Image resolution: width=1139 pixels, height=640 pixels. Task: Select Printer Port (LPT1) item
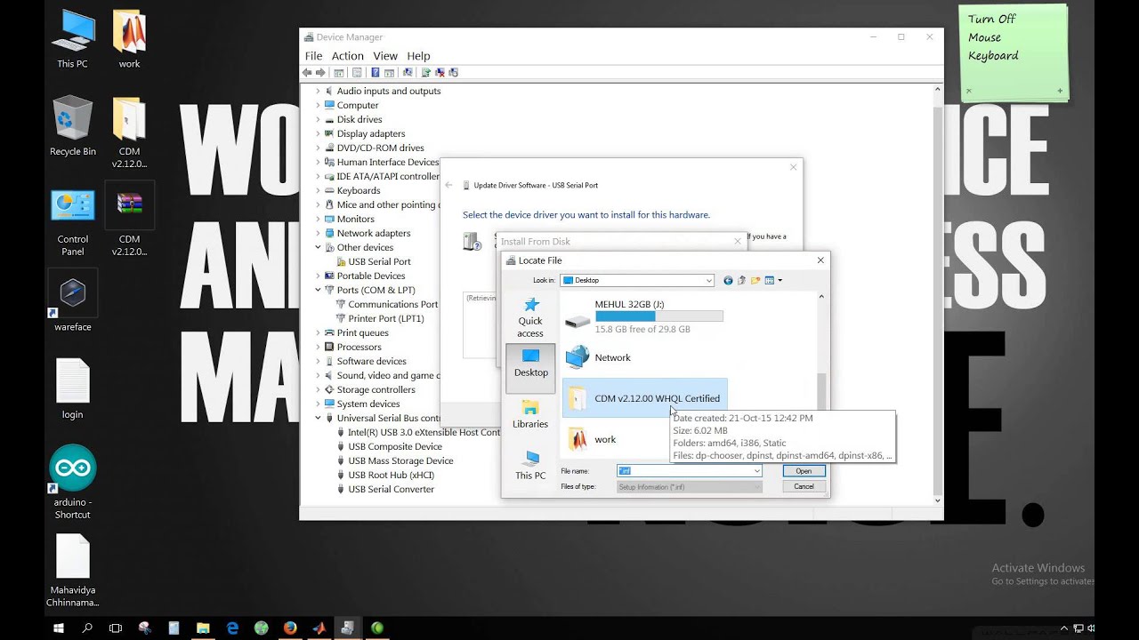click(x=385, y=318)
